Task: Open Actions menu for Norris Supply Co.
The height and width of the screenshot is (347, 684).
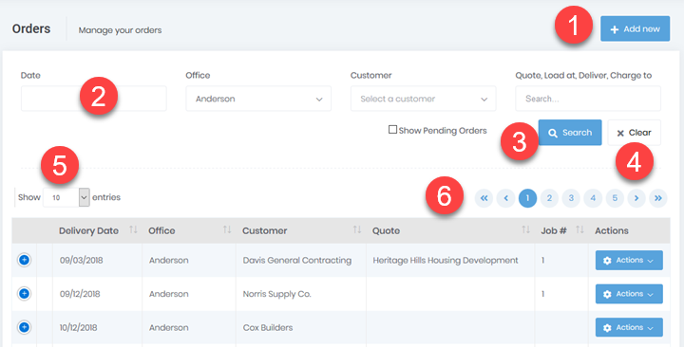Action: point(629,294)
